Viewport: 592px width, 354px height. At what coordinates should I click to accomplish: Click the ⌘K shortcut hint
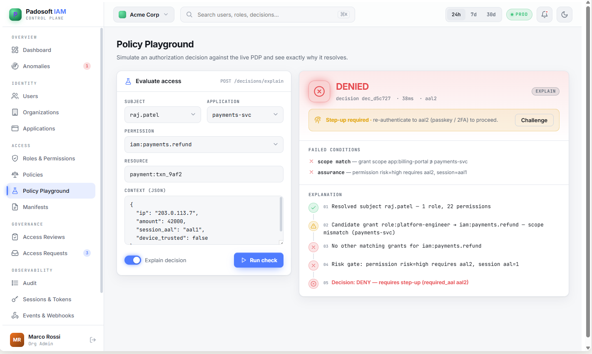pyautogui.click(x=344, y=15)
